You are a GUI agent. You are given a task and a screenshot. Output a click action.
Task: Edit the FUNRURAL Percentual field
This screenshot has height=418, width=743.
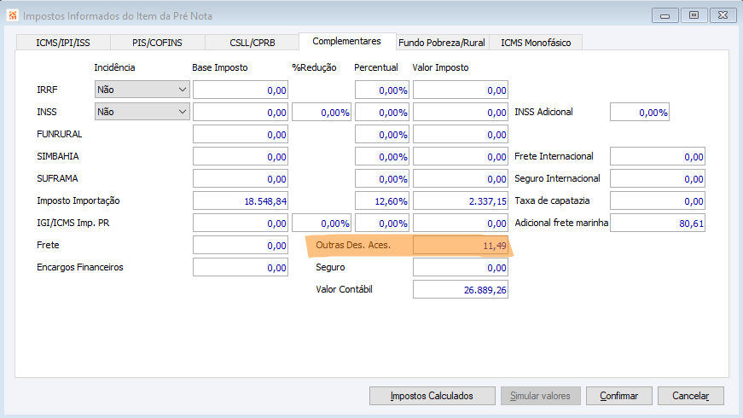pos(382,135)
